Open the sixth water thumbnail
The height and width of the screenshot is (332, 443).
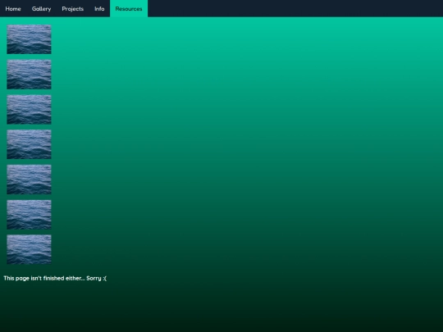(x=29, y=215)
